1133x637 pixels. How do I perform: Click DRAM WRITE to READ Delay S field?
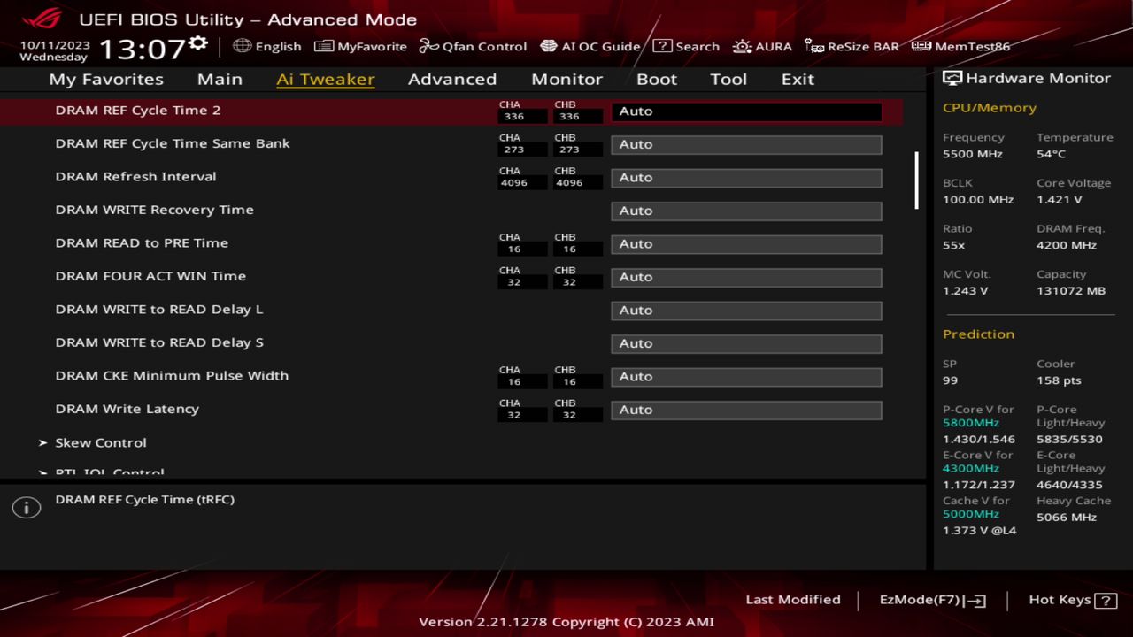[x=746, y=343]
